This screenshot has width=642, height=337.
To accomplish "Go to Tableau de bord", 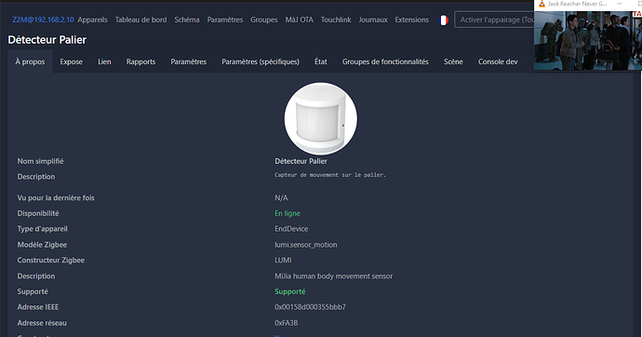I will pyautogui.click(x=140, y=20).
